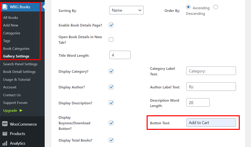Viewport: 251px width, 147px height.
Task: Disable the Display Author checkbox
Action: (111, 87)
